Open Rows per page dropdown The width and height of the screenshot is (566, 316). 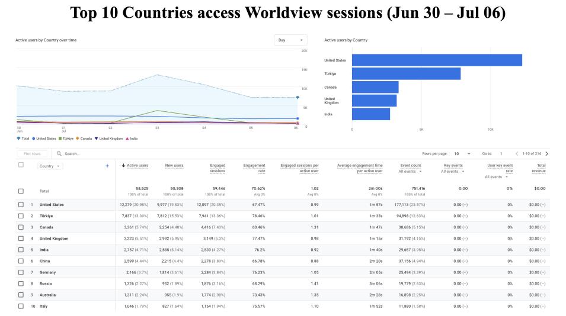tap(462, 153)
